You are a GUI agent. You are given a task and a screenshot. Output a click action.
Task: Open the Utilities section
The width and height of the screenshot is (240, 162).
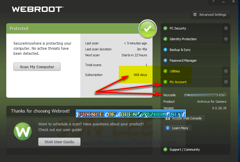191,71
